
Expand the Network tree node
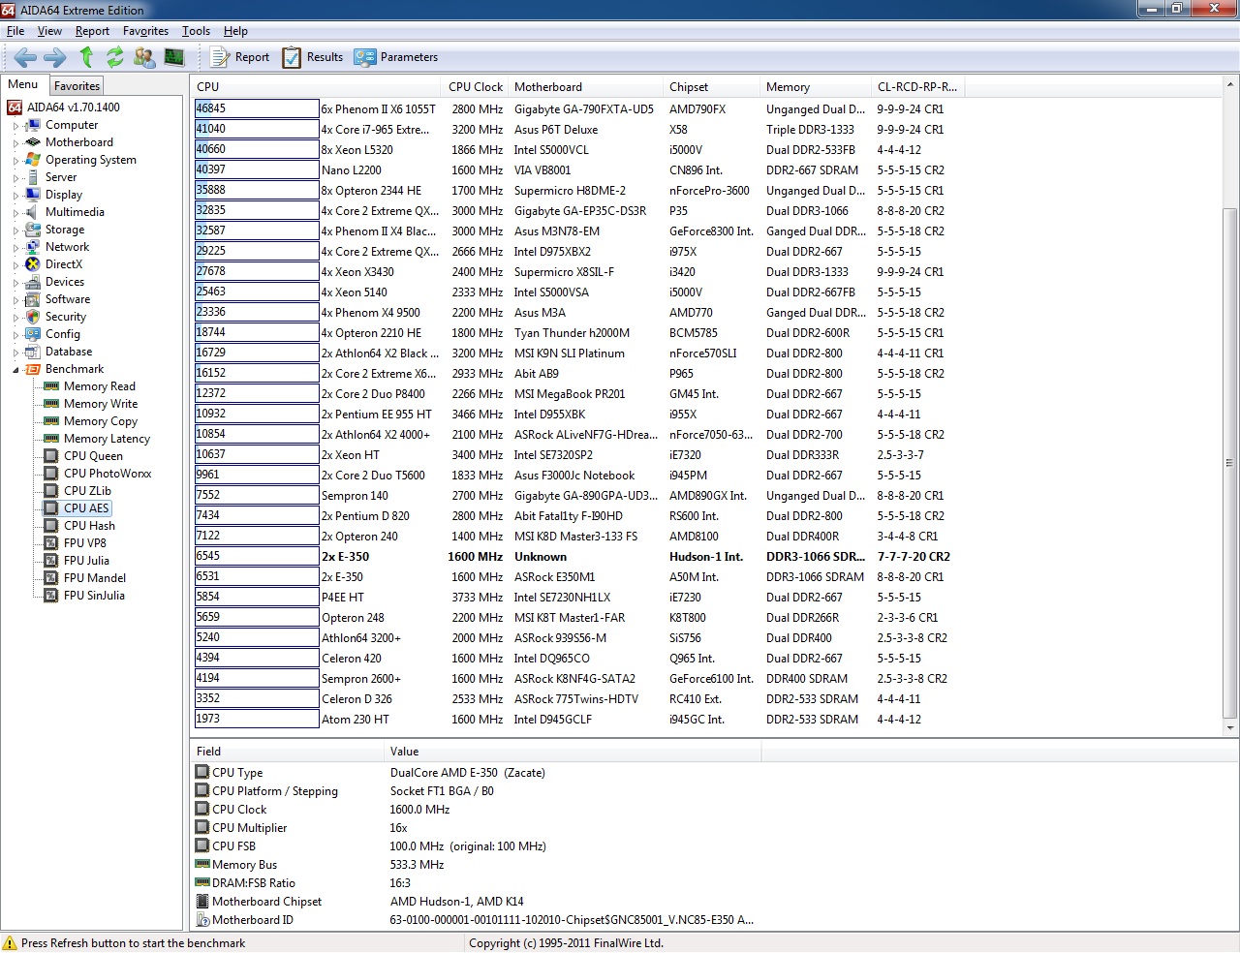pos(15,248)
